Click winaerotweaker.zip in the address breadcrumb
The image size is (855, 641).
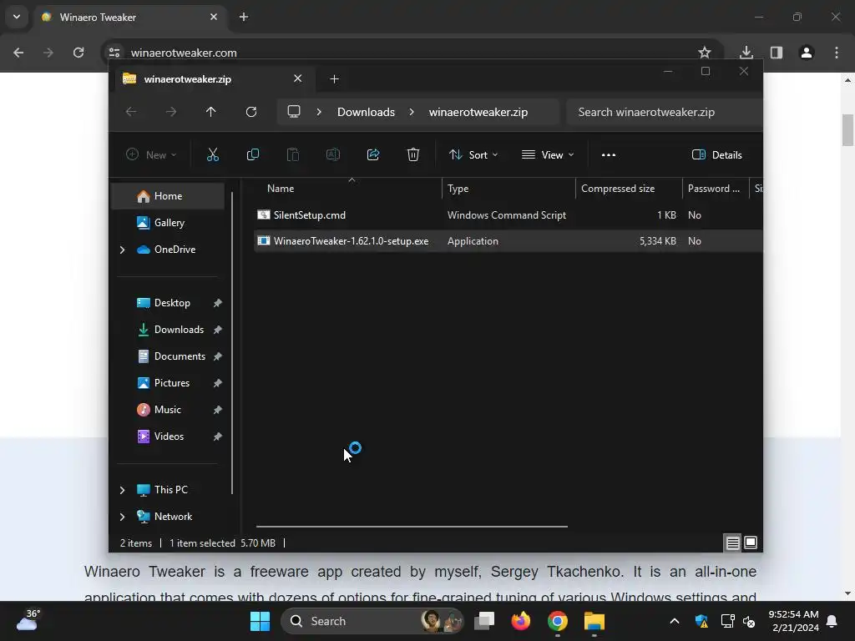point(478,112)
